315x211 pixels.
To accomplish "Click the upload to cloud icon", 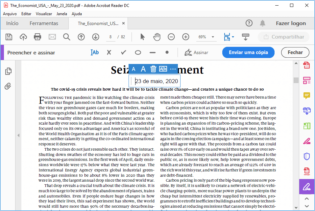I will tap(23, 37).
